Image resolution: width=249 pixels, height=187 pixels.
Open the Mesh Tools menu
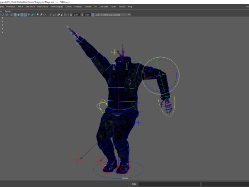click(x=43, y=7)
